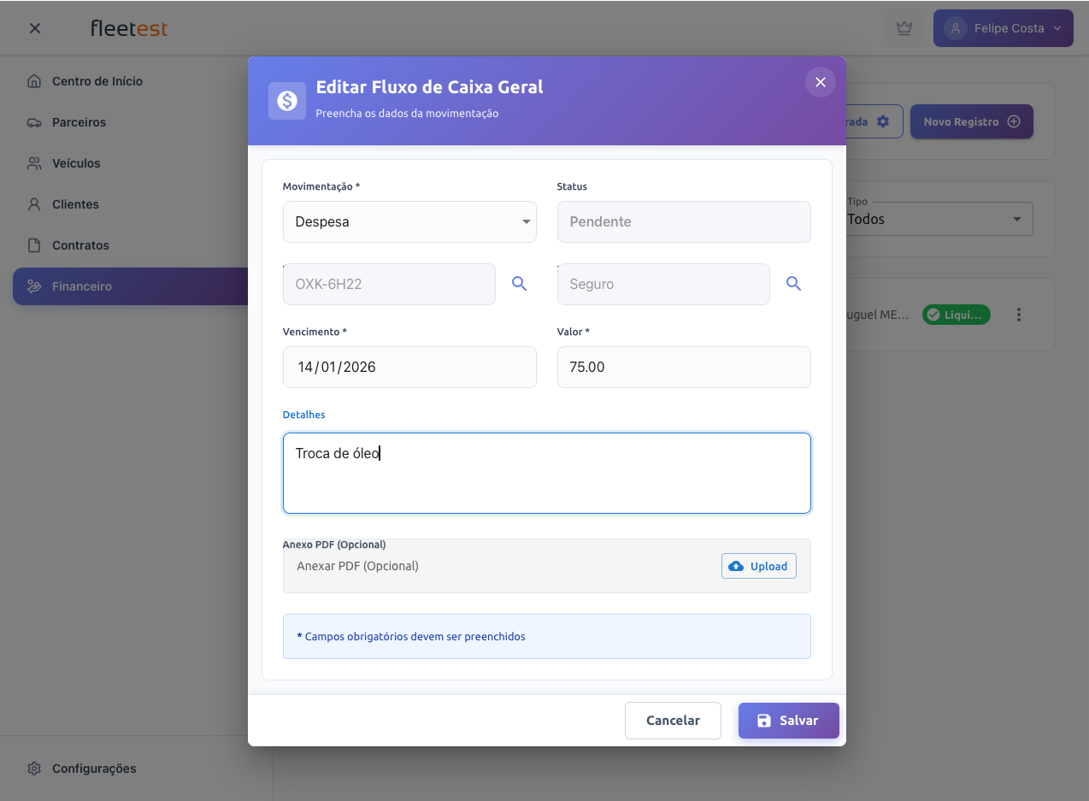Expand the Tipo filter dropdown
The image size is (1089, 801).
pyautogui.click(x=939, y=220)
